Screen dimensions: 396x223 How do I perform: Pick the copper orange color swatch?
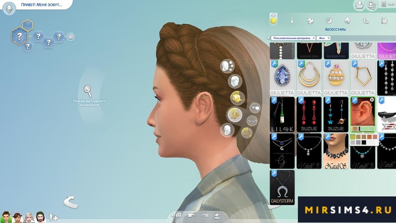(369, 137)
